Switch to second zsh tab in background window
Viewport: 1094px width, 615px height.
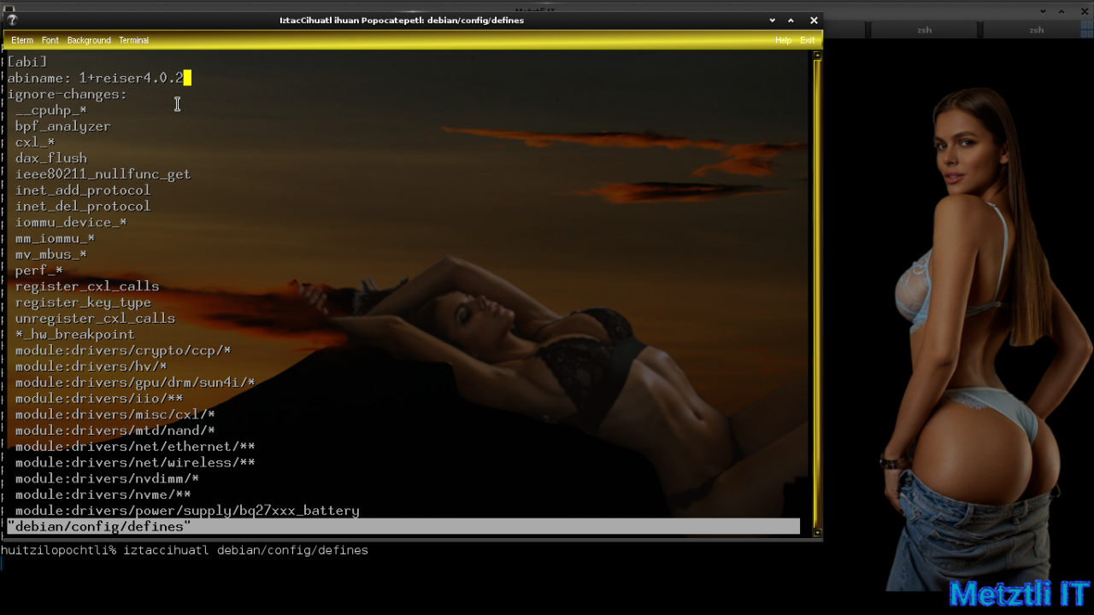[x=1036, y=30]
